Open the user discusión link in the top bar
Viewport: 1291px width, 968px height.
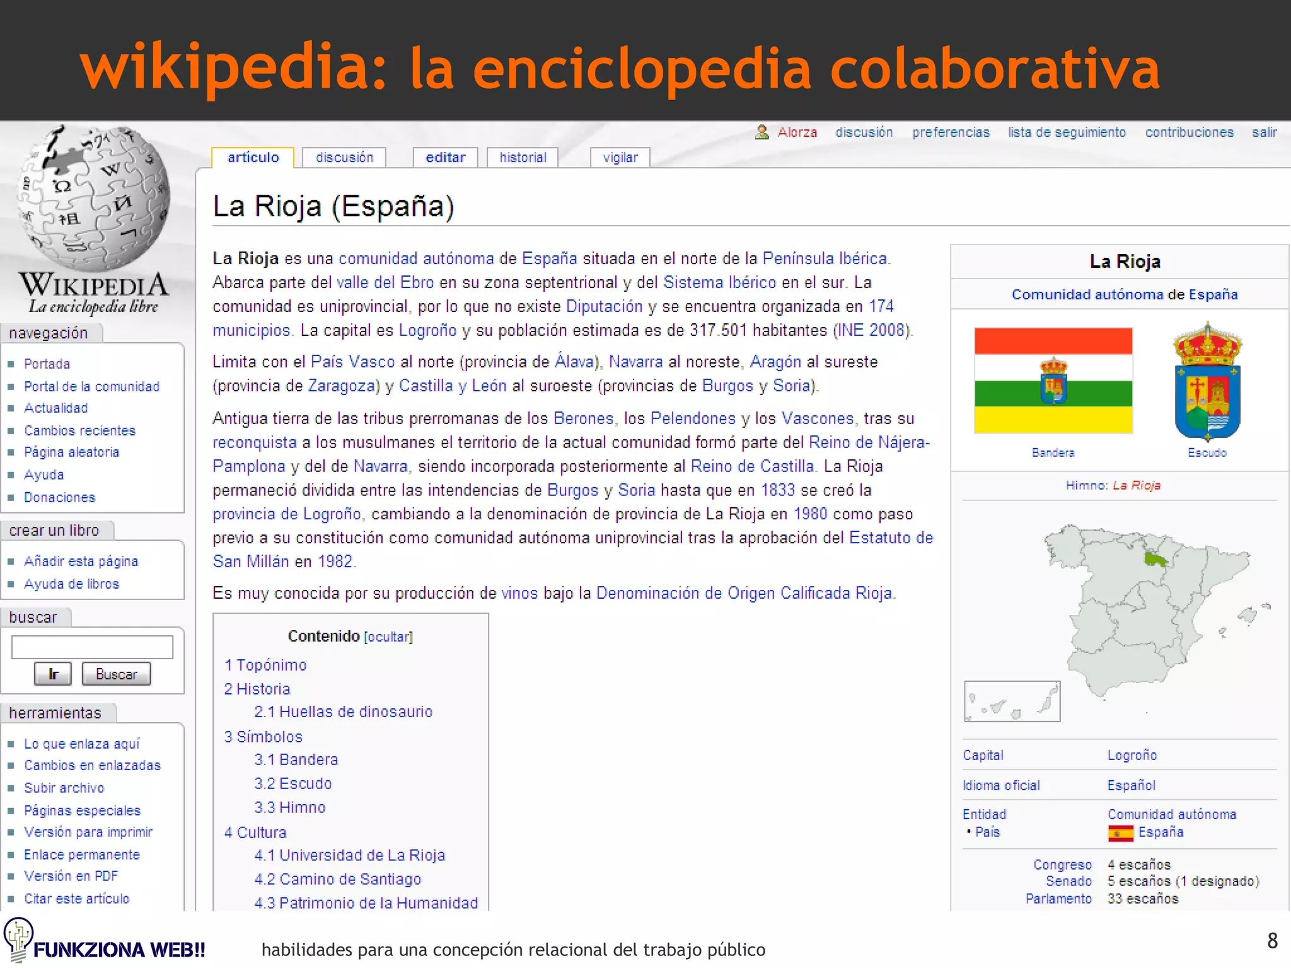click(864, 132)
